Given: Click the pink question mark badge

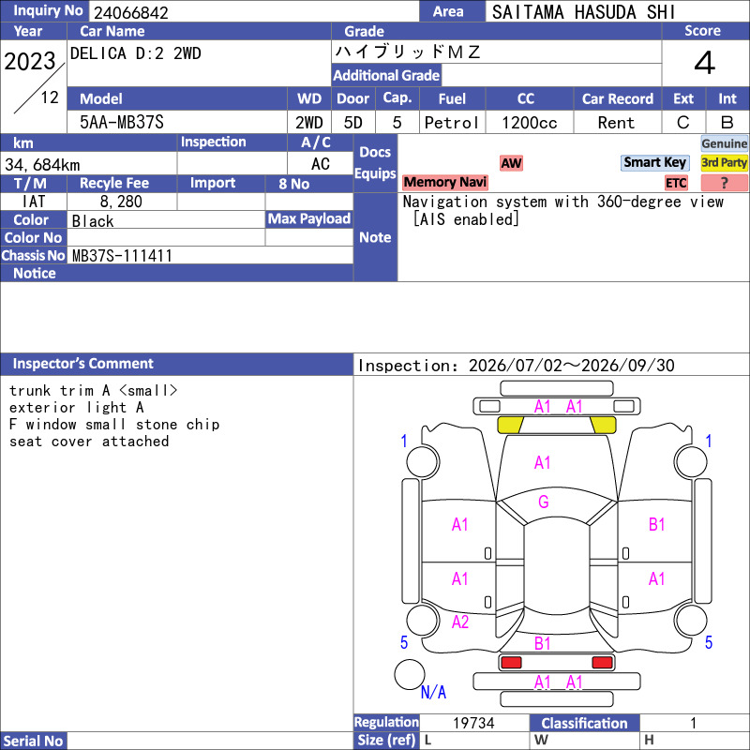Looking at the screenshot, I should (x=724, y=183).
